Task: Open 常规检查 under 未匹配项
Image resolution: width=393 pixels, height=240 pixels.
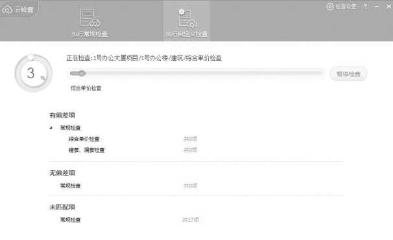Action: 71,220
